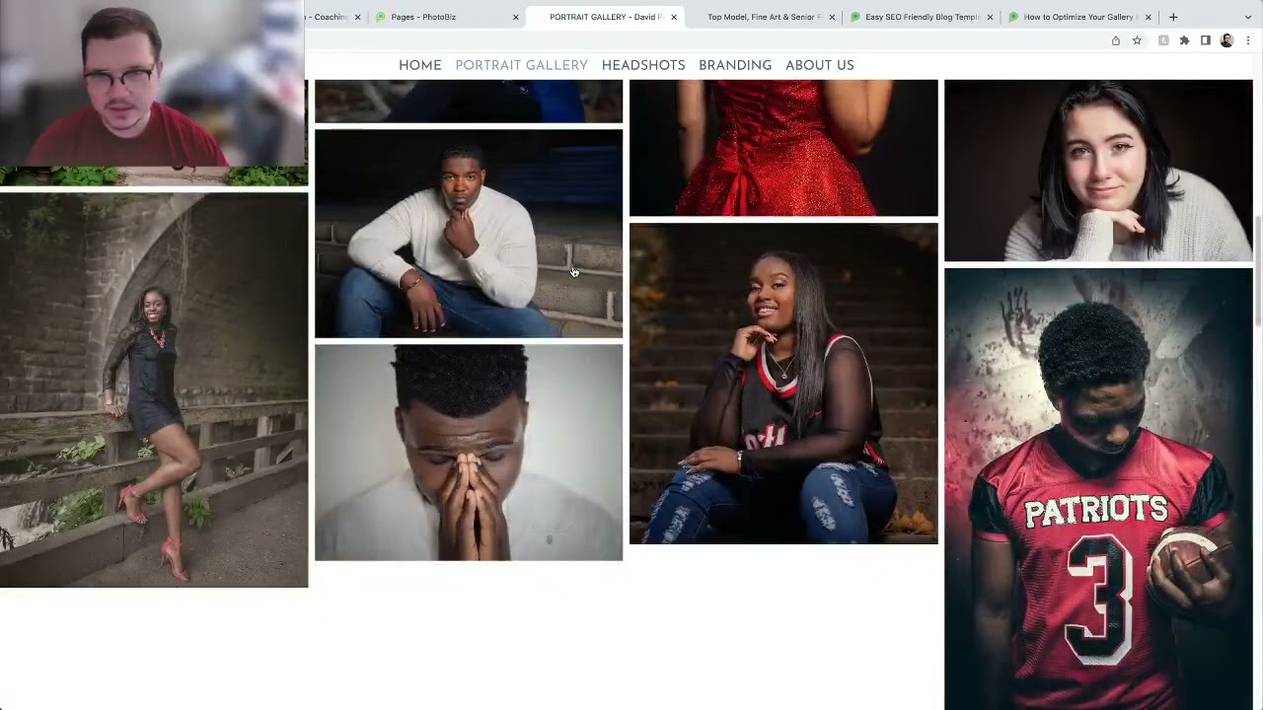Open photo of man in white sweater
The image size is (1263, 710).
point(469,234)
